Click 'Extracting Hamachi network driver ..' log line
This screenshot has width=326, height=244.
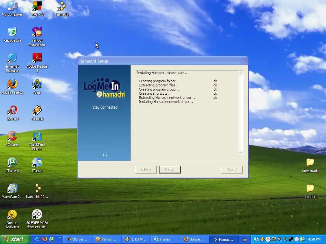point(167,98)
